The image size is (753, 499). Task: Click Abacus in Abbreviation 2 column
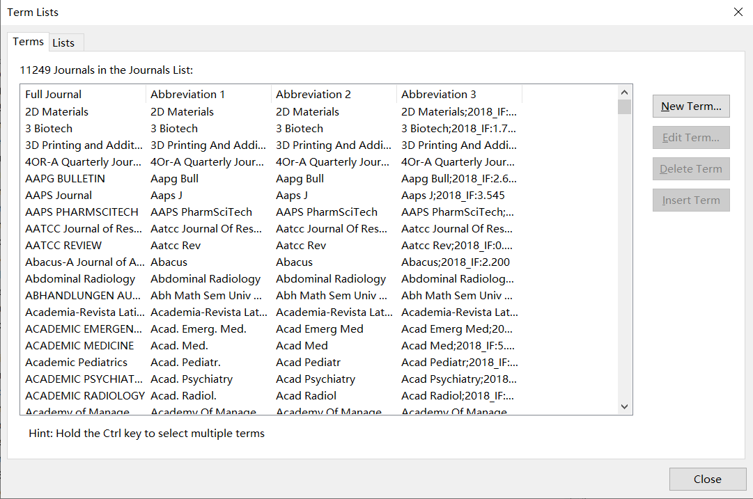(294, 262)
